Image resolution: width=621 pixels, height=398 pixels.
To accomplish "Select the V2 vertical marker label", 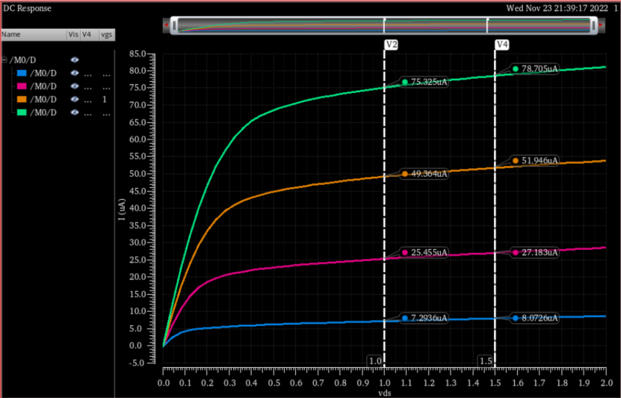I will (x=392, y=45).
